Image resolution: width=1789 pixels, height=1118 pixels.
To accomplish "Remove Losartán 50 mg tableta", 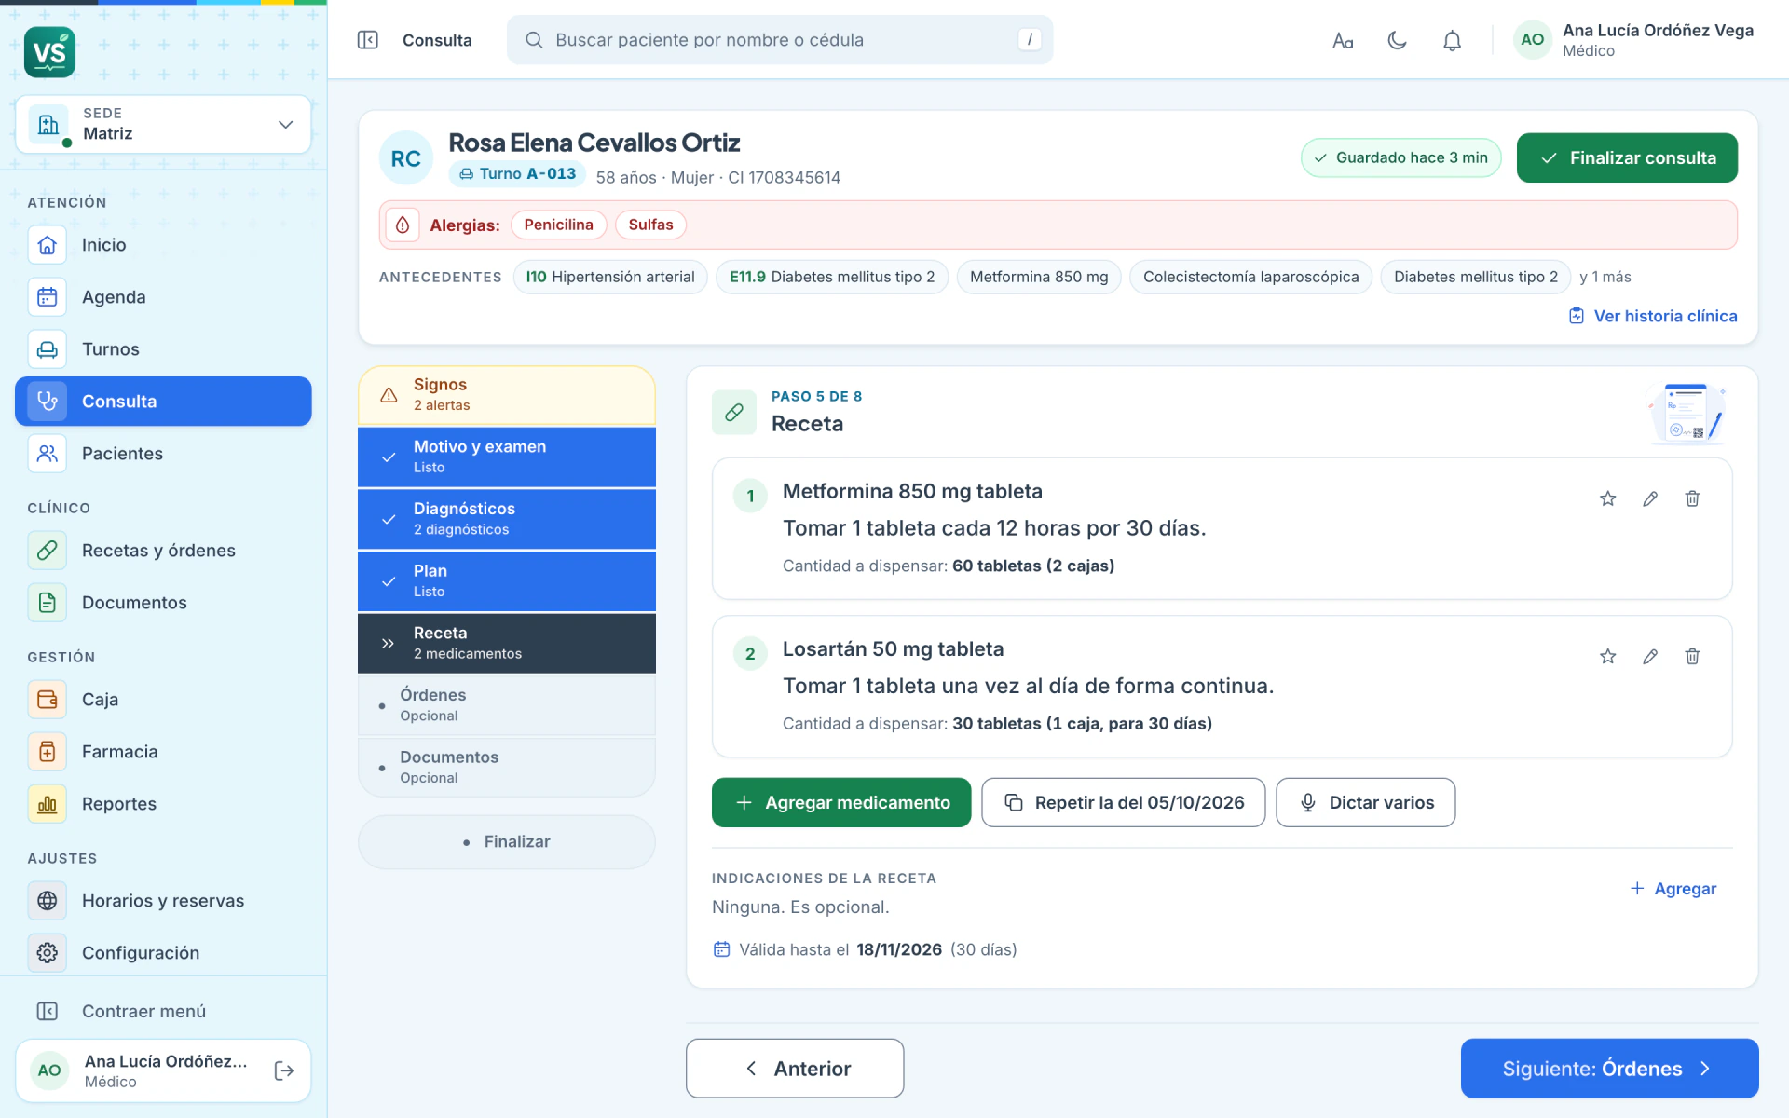I will click(x=1693, y=656).
